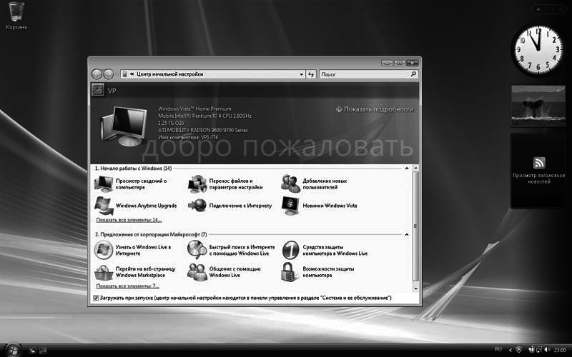Click the scrollbar down arrow in the welcome list
This screenshot has height=357, width=572.
415,288
